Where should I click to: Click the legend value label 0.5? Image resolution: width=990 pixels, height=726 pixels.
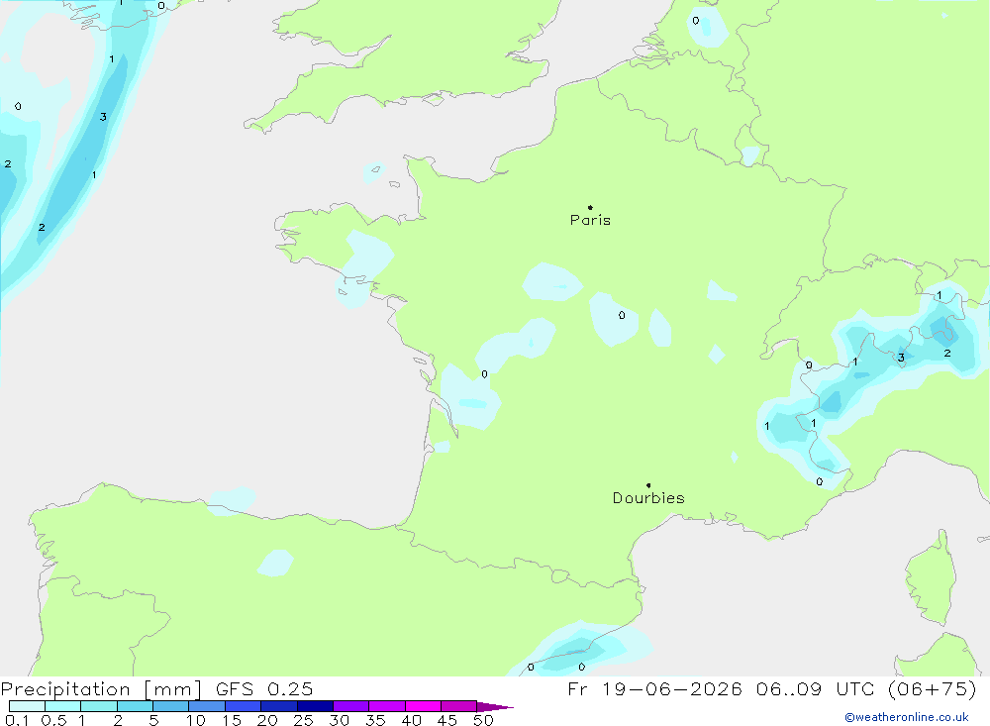pyautogui.click(x=53, y=720)
